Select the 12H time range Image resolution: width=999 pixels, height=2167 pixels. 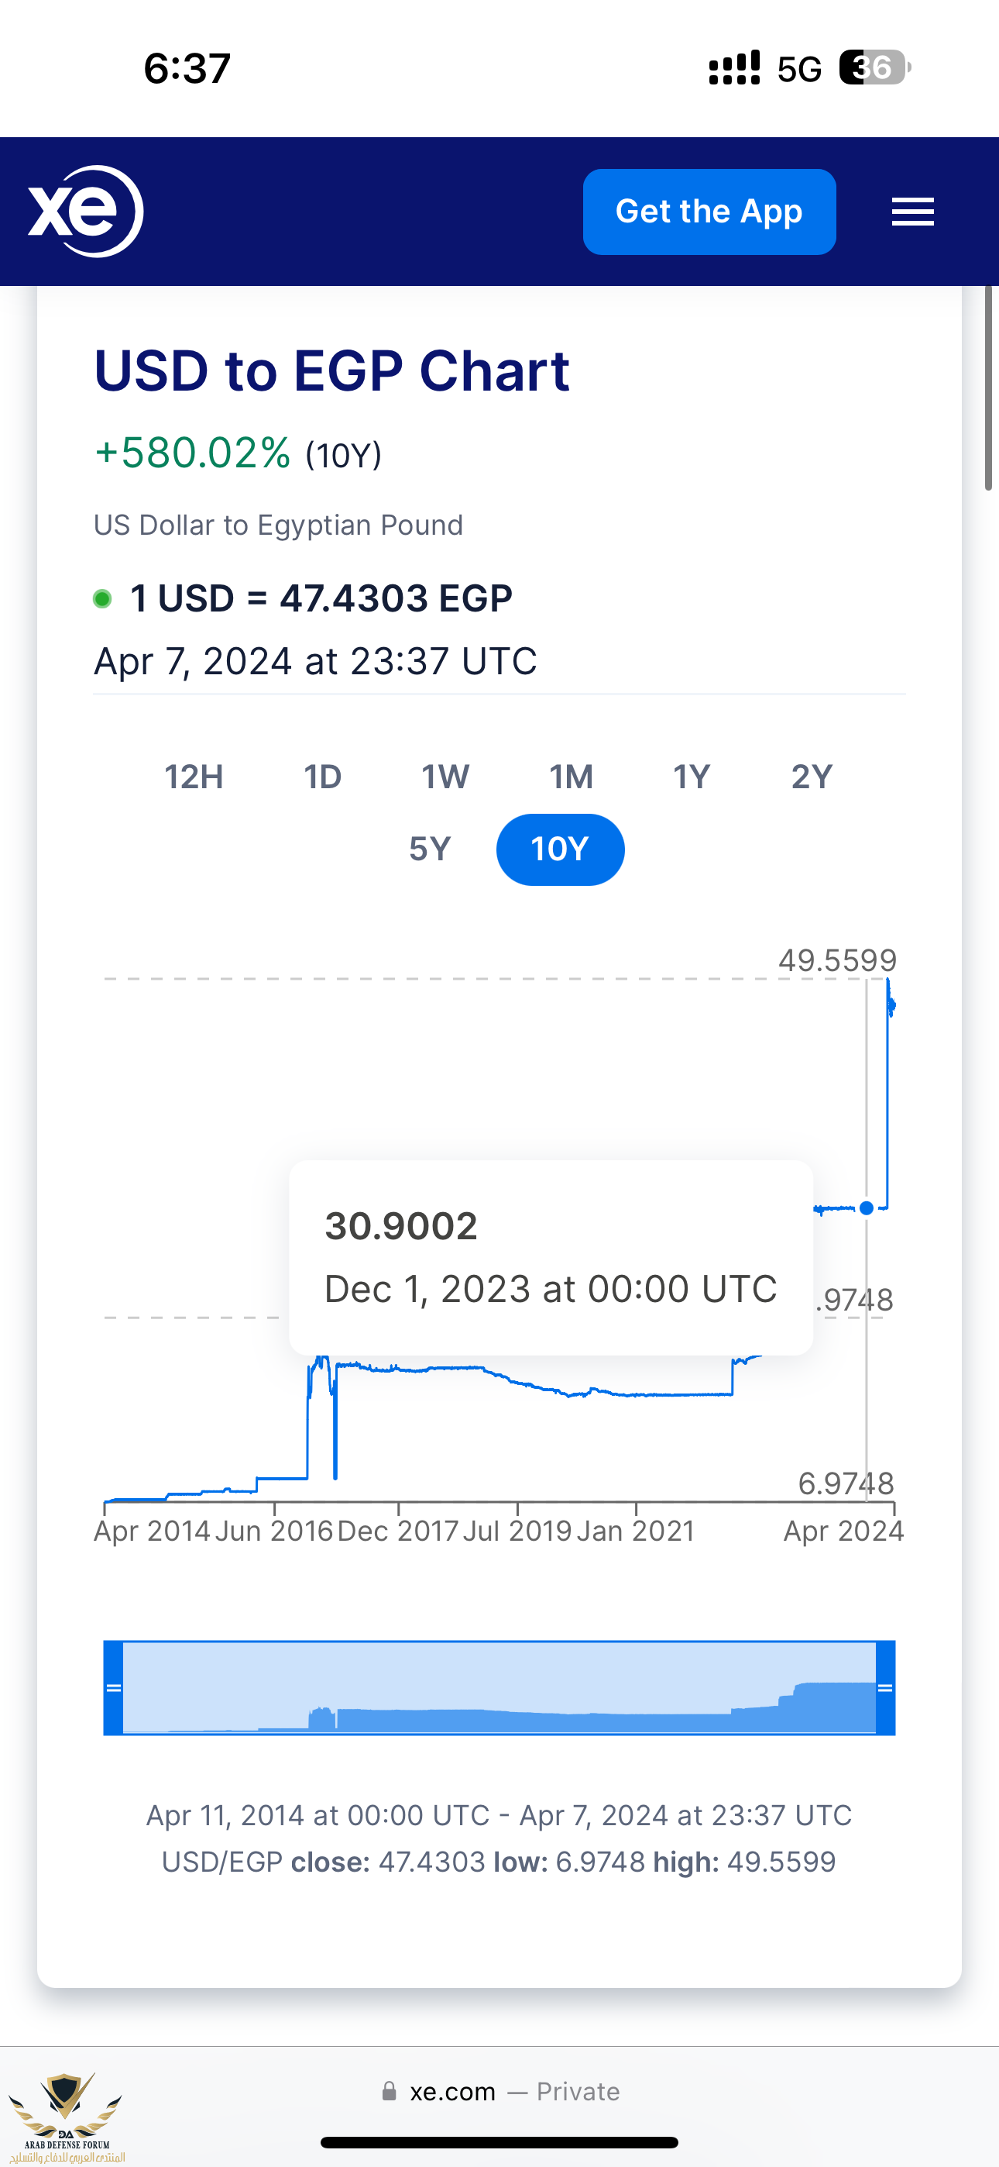click(x=194, y=777)
